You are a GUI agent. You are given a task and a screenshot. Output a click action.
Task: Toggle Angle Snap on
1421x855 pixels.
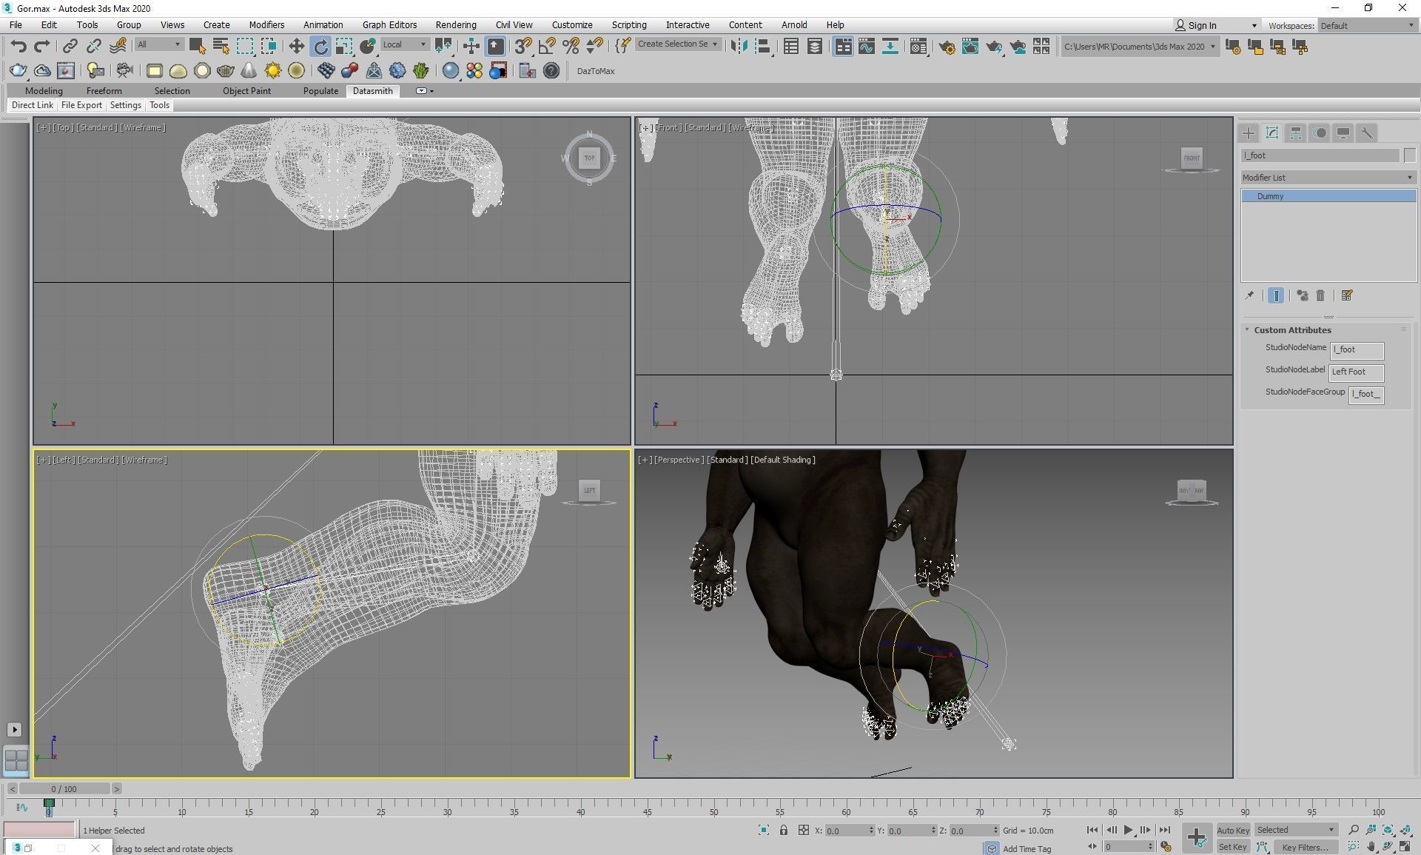[x=547, y=47]
